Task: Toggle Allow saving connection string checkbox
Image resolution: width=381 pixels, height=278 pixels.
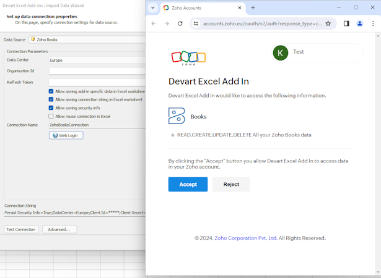Action: tap(51, 99)
